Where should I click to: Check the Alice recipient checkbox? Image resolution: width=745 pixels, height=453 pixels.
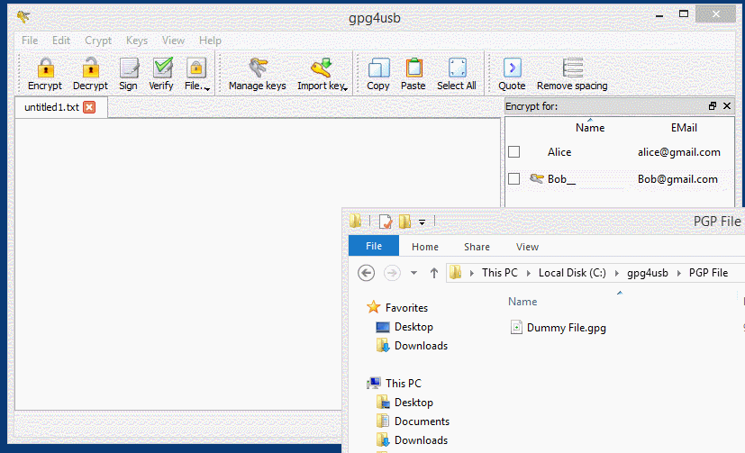tap(513, 152)
